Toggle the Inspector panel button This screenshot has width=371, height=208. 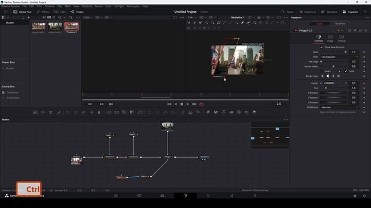[x=350, y=12]
